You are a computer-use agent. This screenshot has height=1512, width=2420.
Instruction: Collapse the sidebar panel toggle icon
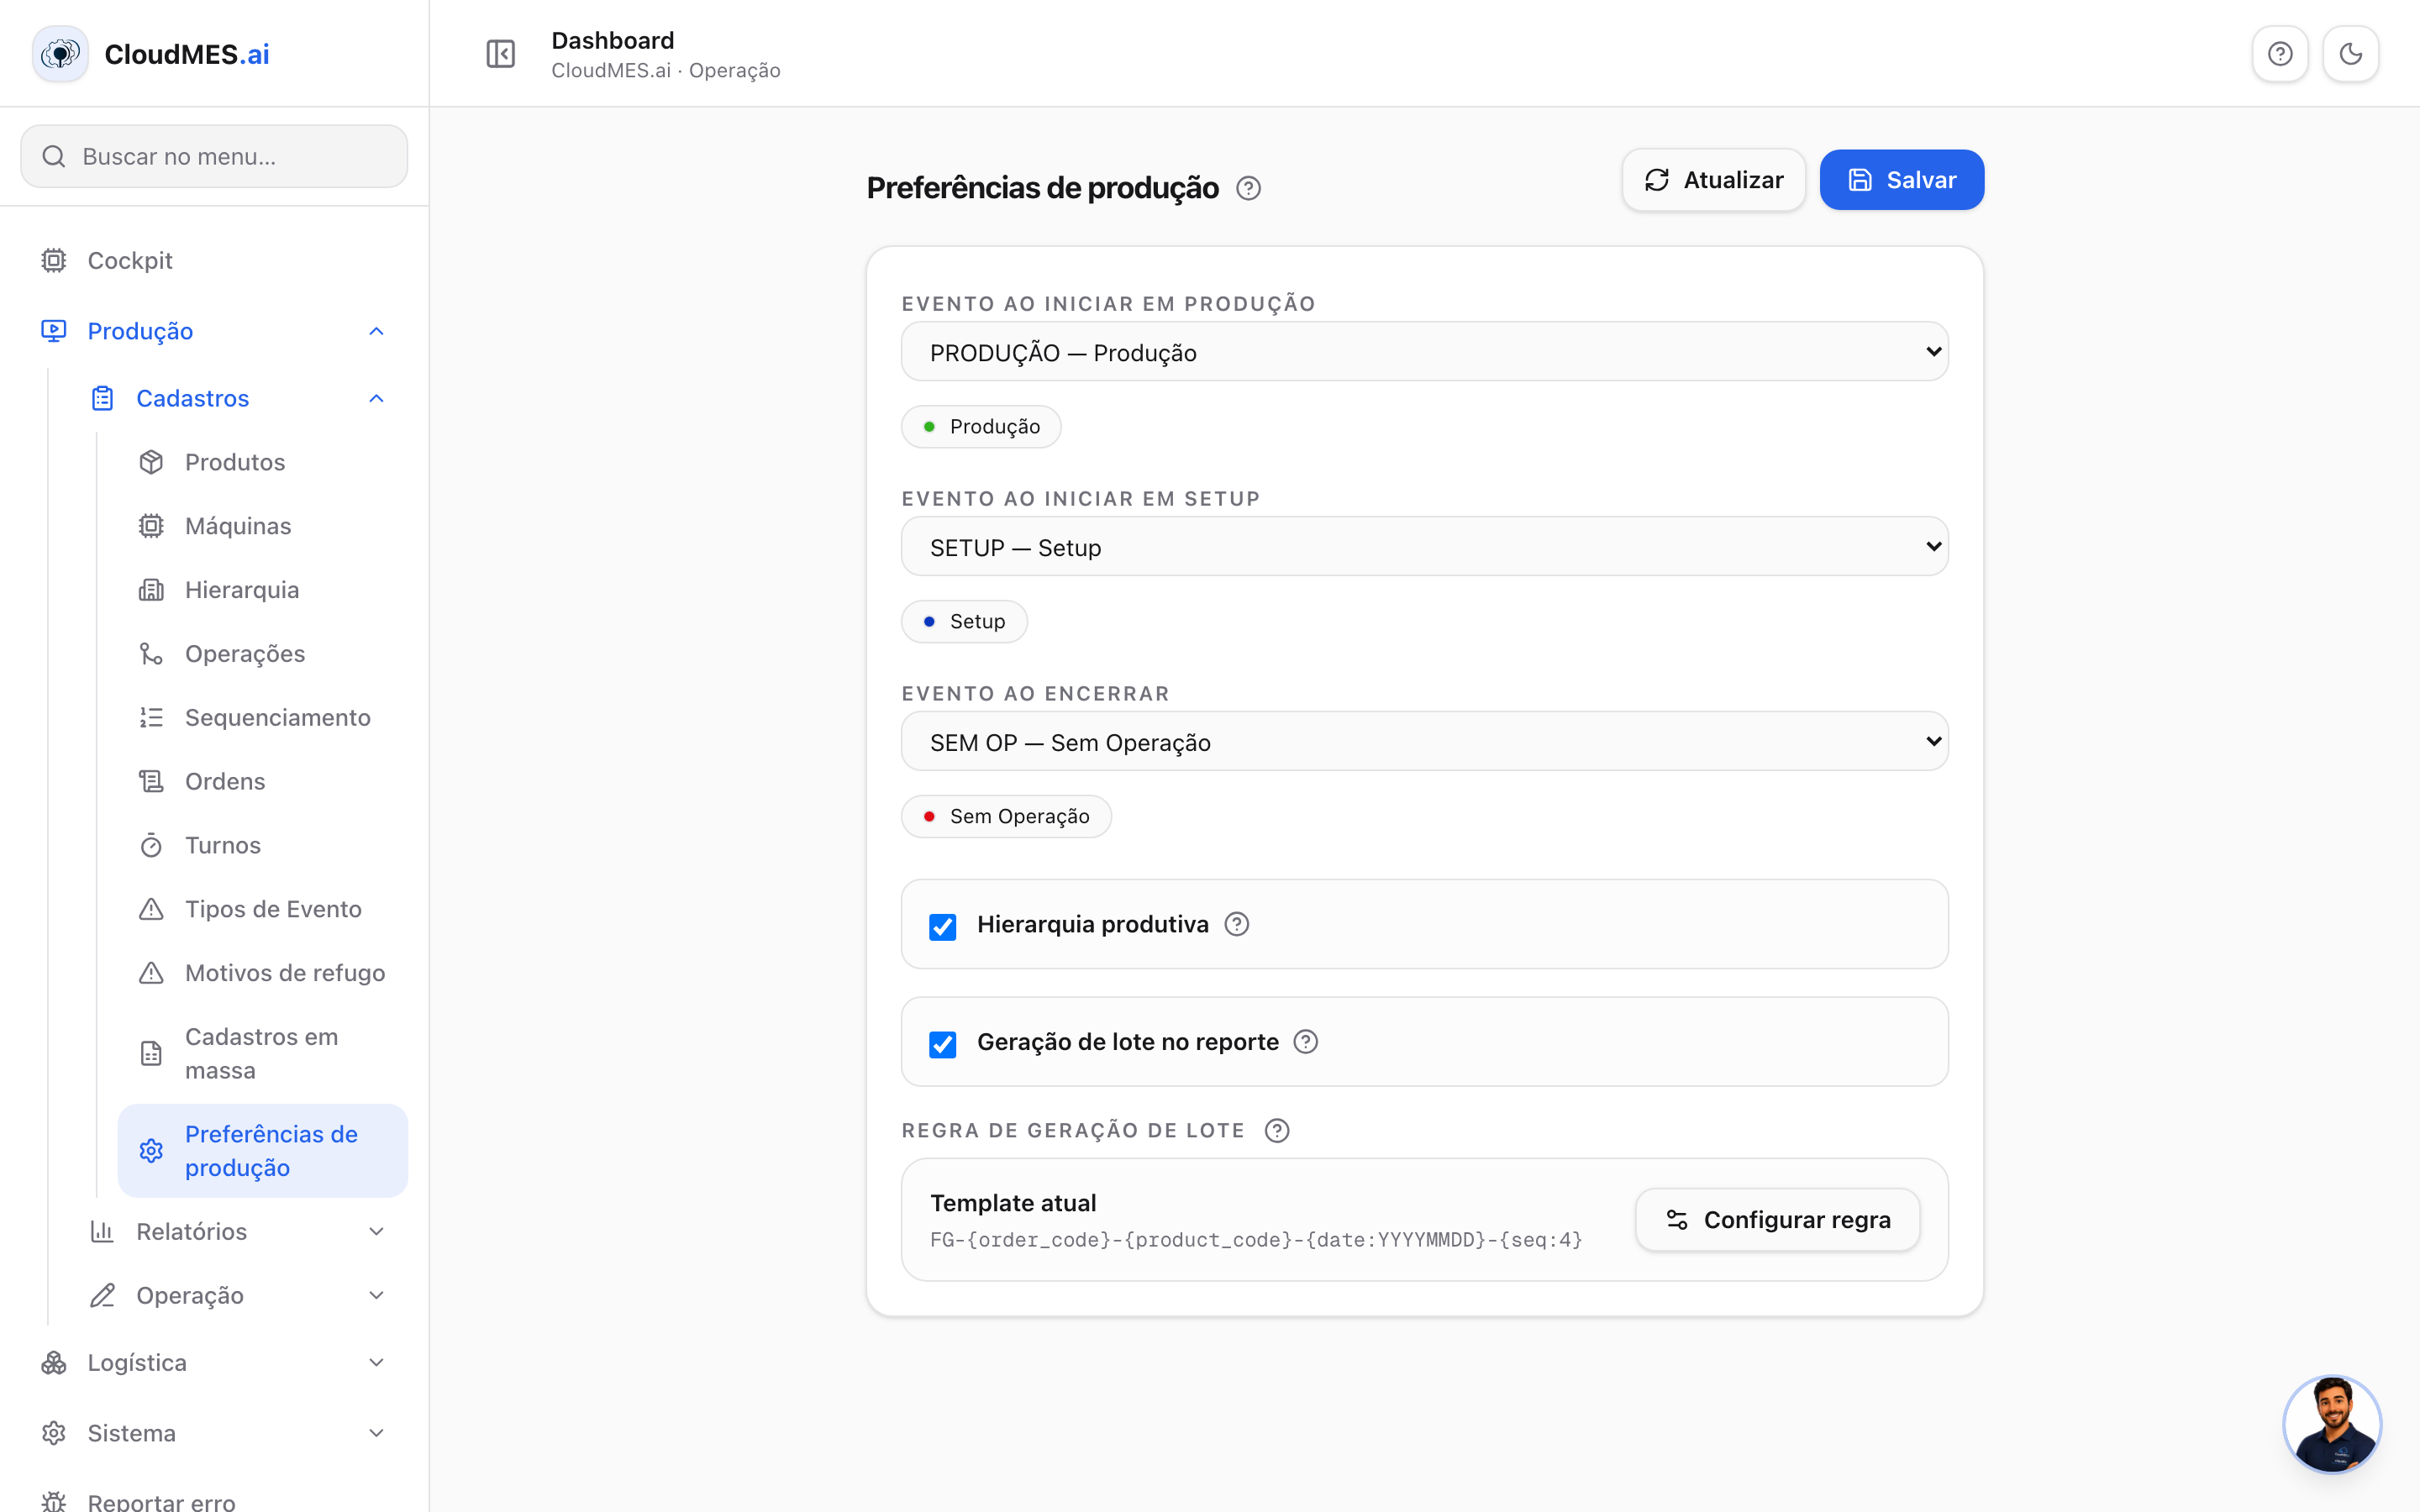point(500,54)
